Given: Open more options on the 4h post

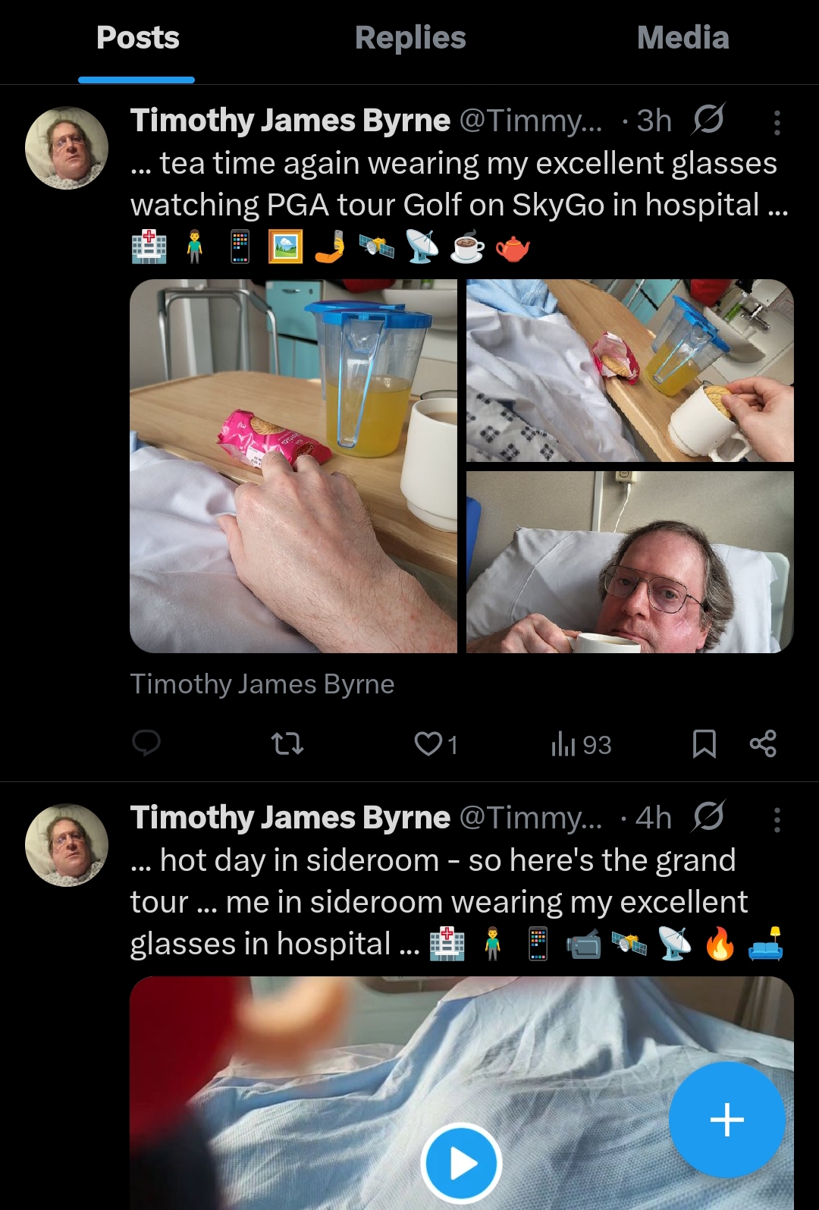Looking at the screenshot, I should click(777, 819).
